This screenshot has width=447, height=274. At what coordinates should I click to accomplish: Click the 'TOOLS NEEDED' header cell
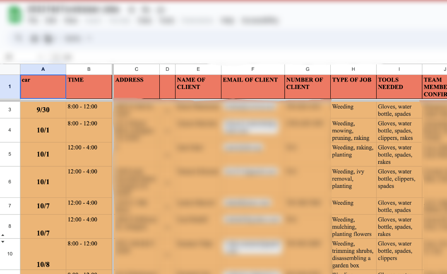399,87
